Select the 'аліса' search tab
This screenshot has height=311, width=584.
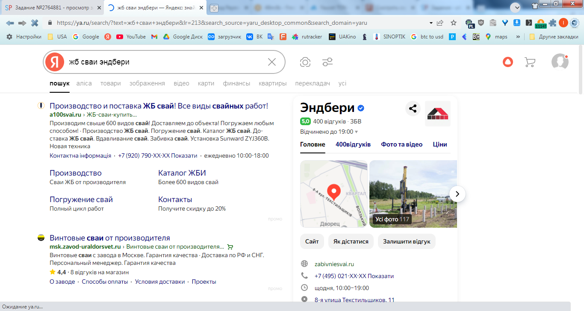tap(84, 83)
